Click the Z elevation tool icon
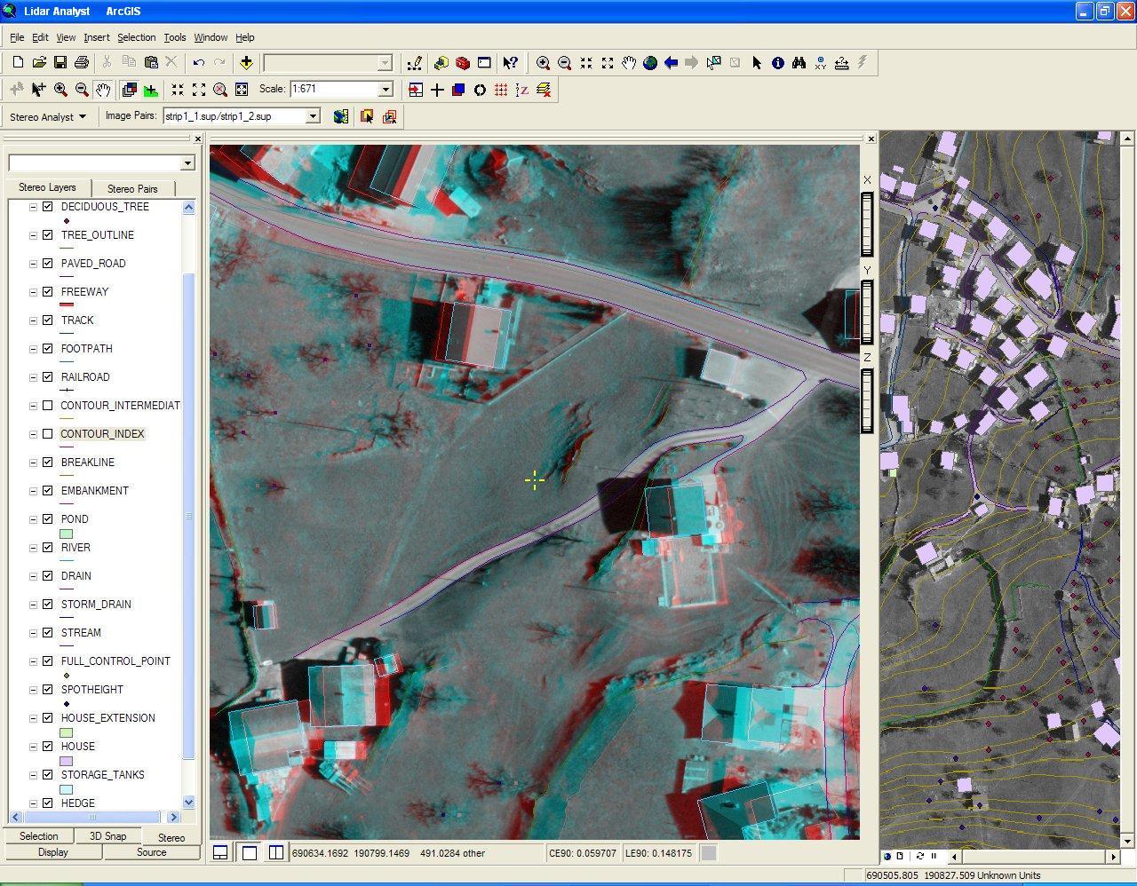Viewport: 1137px width, 886px height. tap(522, 90)
